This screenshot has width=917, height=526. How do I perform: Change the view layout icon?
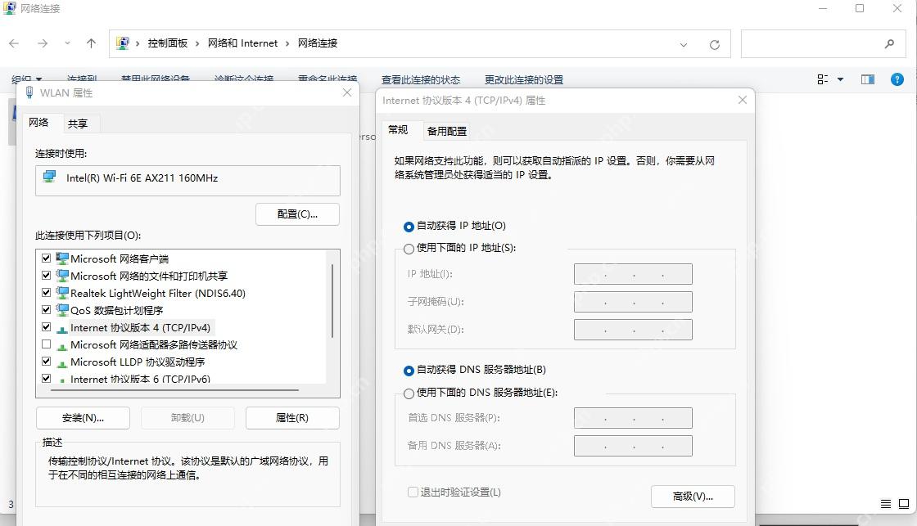(823, 79)
